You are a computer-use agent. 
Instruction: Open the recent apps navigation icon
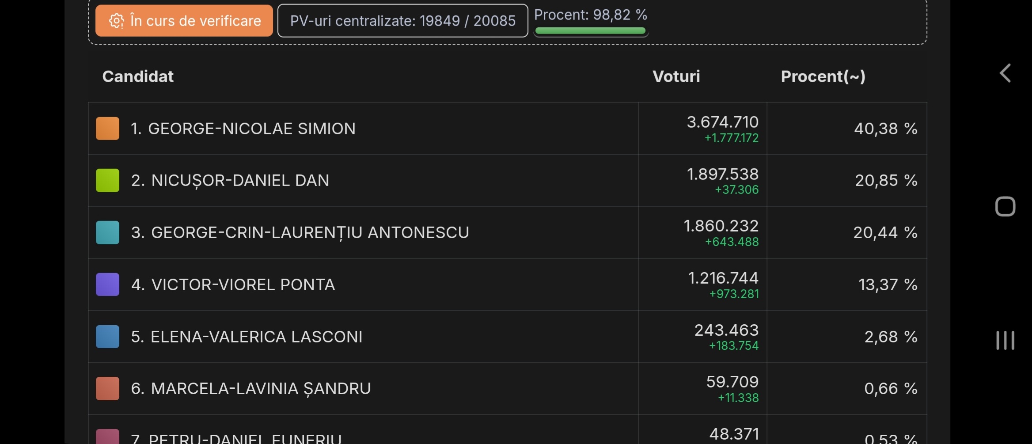pyautogui.click(x=1005, y=340)
